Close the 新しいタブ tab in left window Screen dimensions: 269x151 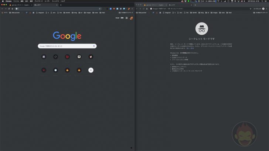pos(57,5)
